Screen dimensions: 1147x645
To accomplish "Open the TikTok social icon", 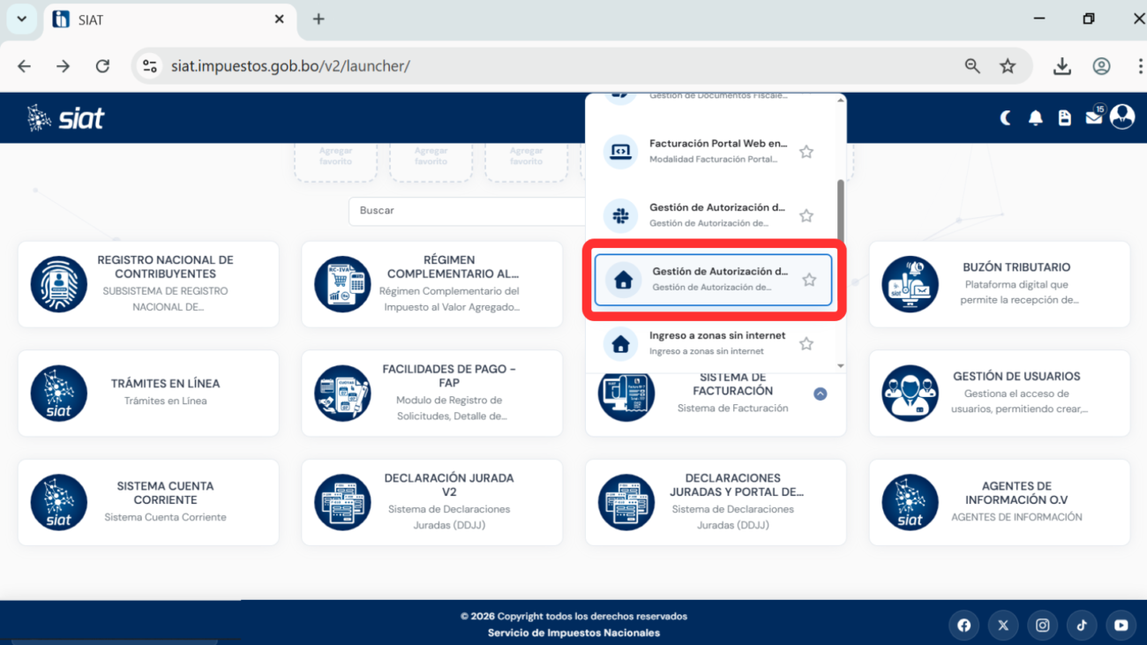I will tap(1082, 625).
